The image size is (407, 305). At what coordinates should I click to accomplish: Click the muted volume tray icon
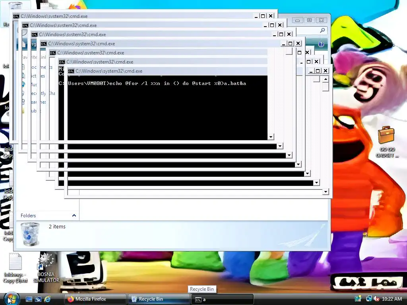(376, 299)
